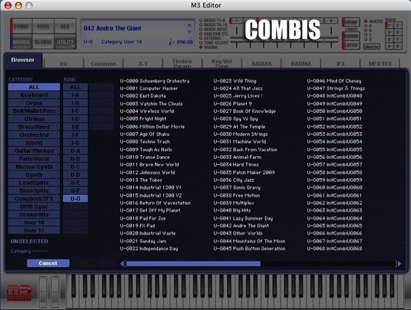Open the Browser tab
The height and width of the screenshot is (310, 411).
pyautogui.click(x=23, y=60)
